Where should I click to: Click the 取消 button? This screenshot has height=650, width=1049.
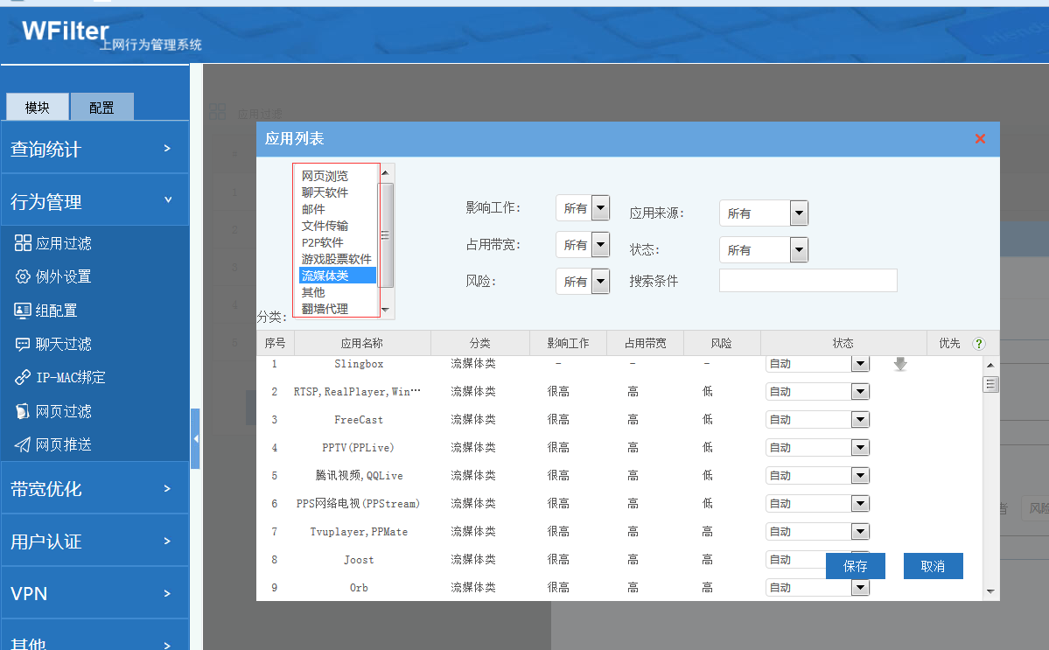pos(933,566)
